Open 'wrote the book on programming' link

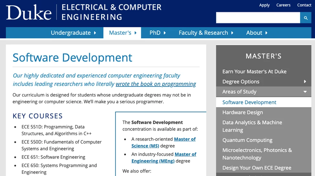click(x=156, y=84)
